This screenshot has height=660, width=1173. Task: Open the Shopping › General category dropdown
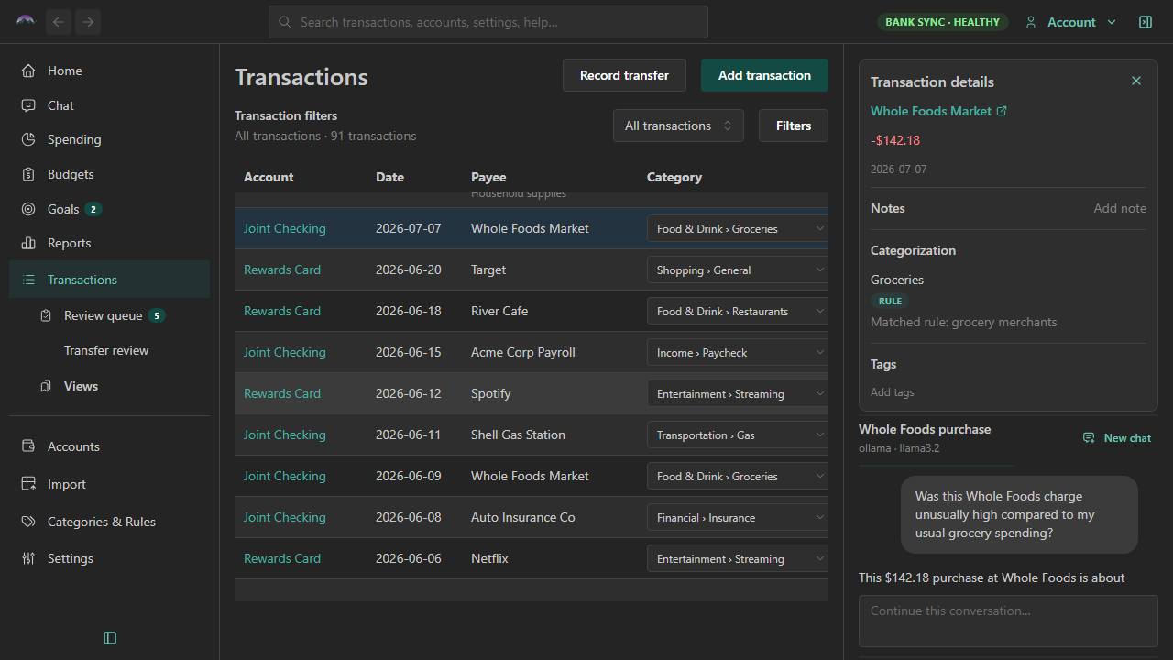tap(739, 269)
